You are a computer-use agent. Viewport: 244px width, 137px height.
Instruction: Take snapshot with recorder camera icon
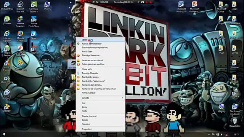tap(142, 2)
